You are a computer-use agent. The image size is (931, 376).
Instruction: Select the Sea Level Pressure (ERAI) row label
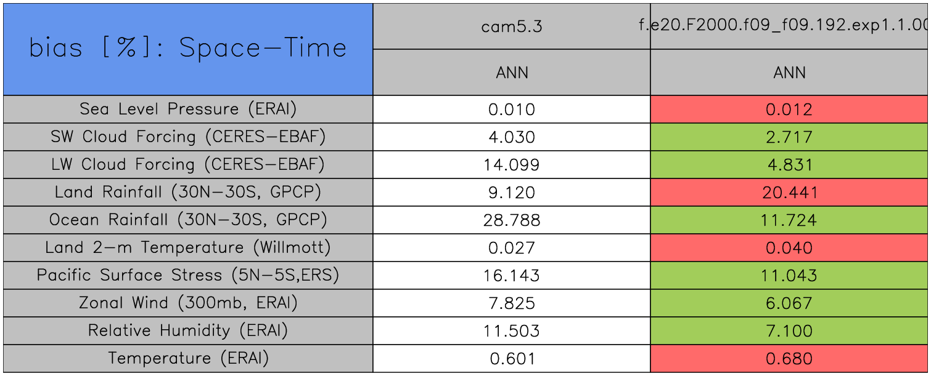[x=188, y=110]
